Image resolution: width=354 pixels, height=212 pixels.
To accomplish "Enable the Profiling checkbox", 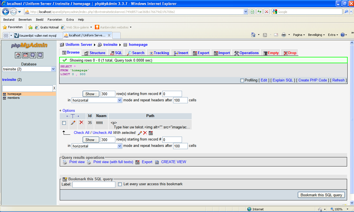I will pos(242,80).
